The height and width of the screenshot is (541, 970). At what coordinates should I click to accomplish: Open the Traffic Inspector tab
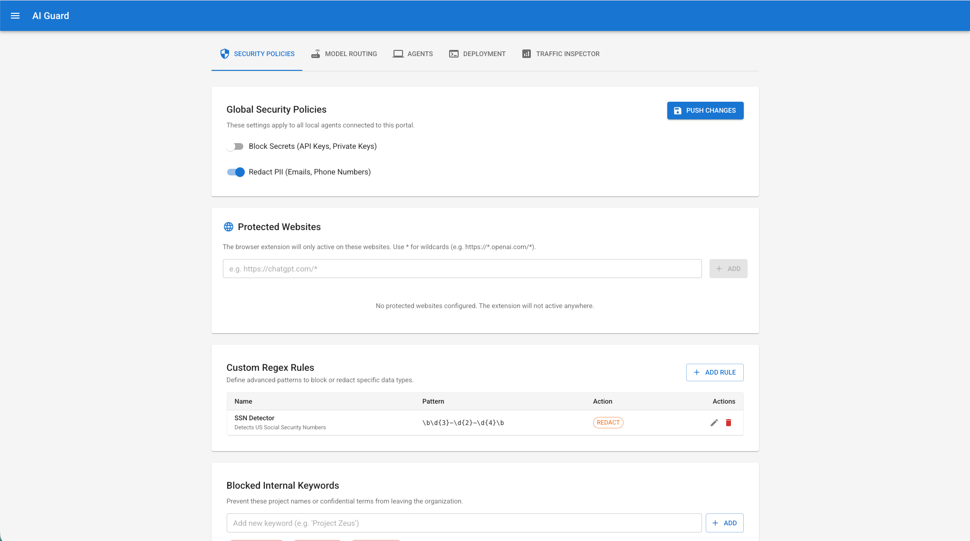(x=567, y=54)
